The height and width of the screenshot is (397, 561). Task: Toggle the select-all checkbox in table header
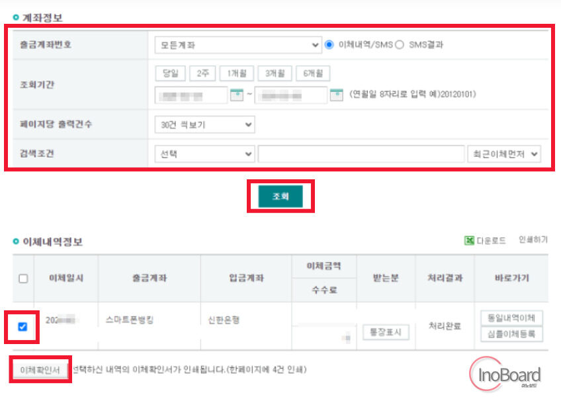[23, 279]
